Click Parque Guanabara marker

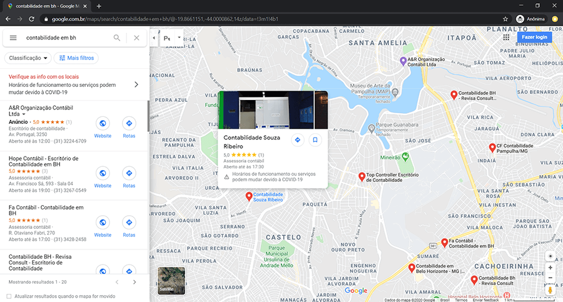(372, 128)
